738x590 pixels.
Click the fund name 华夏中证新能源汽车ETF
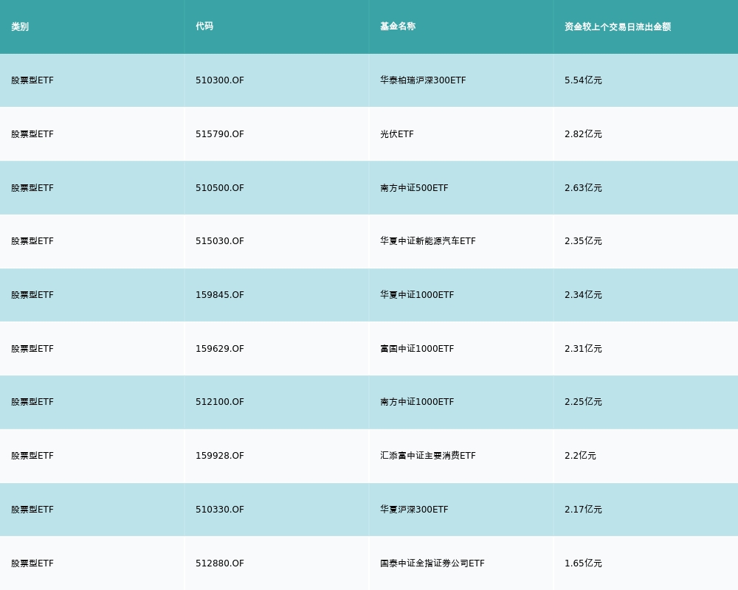tap(428, 241)
